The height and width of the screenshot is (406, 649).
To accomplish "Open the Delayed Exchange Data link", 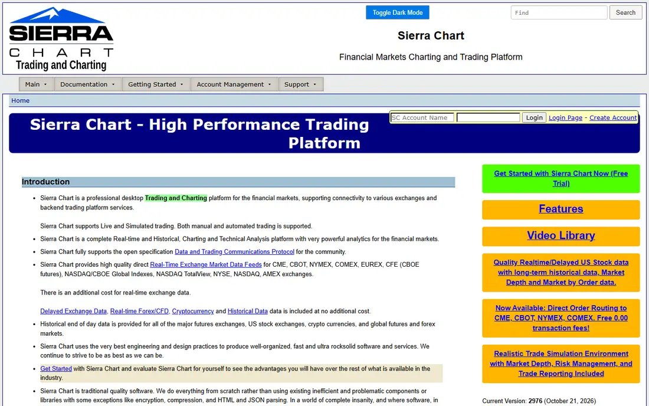I will click(x=73, y=311).
